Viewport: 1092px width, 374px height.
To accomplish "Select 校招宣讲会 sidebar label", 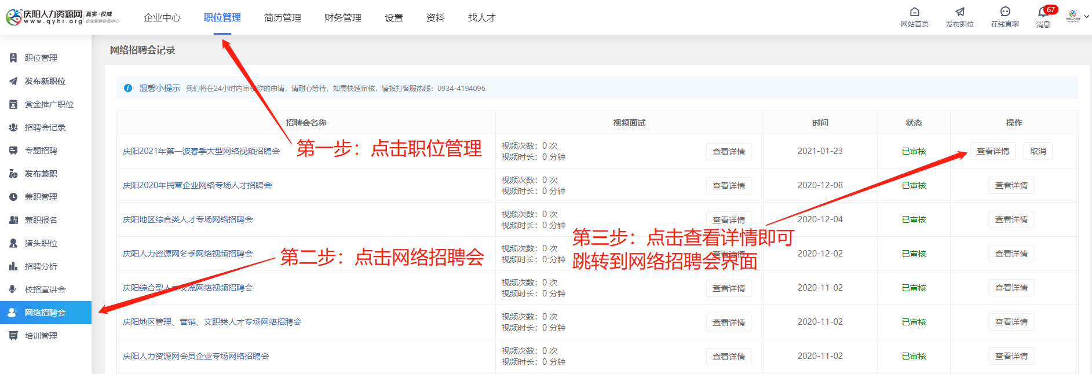I will tap(45, 289).
